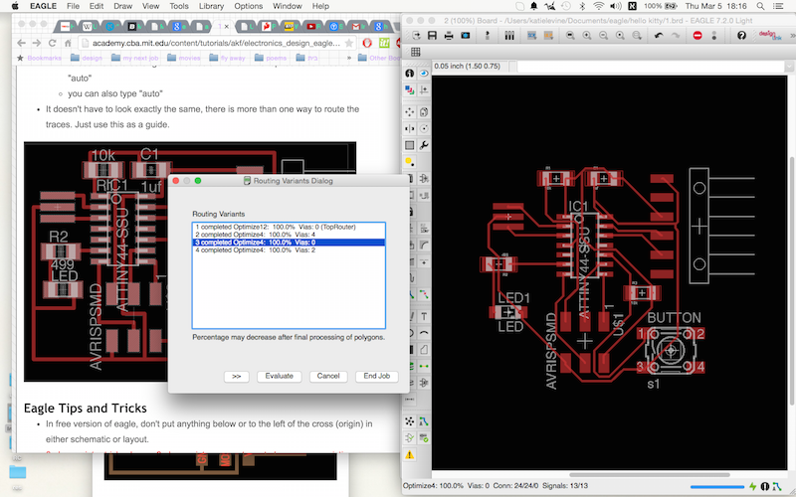Select the Group tool

(x=410, y=145)
